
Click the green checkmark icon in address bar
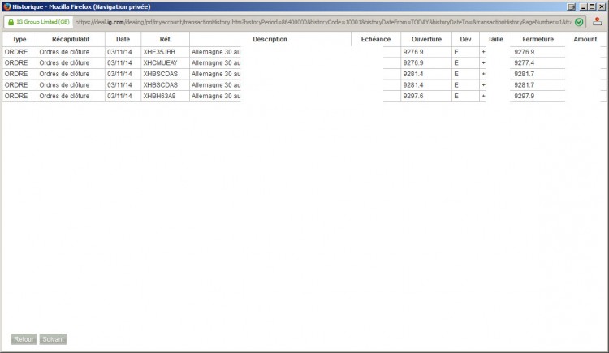point(579,22)
